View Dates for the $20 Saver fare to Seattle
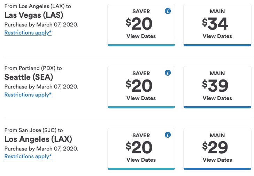This screenshot has height=176, width=254. [141, 98]
